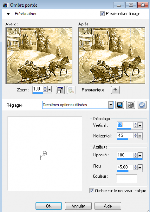This screenshot has width=150, height=212.
Task: Open the Réglages presets dropdown
Action: (111, 105)
